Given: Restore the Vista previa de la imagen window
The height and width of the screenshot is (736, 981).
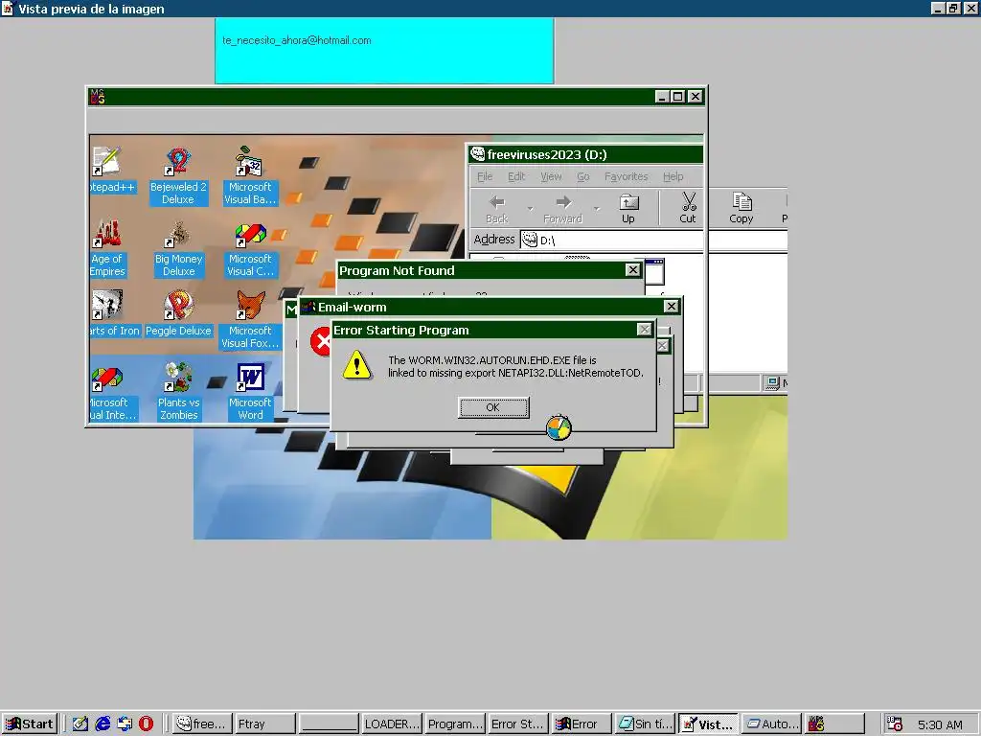Looking at the screenshot, I should [x=953, y=8].
